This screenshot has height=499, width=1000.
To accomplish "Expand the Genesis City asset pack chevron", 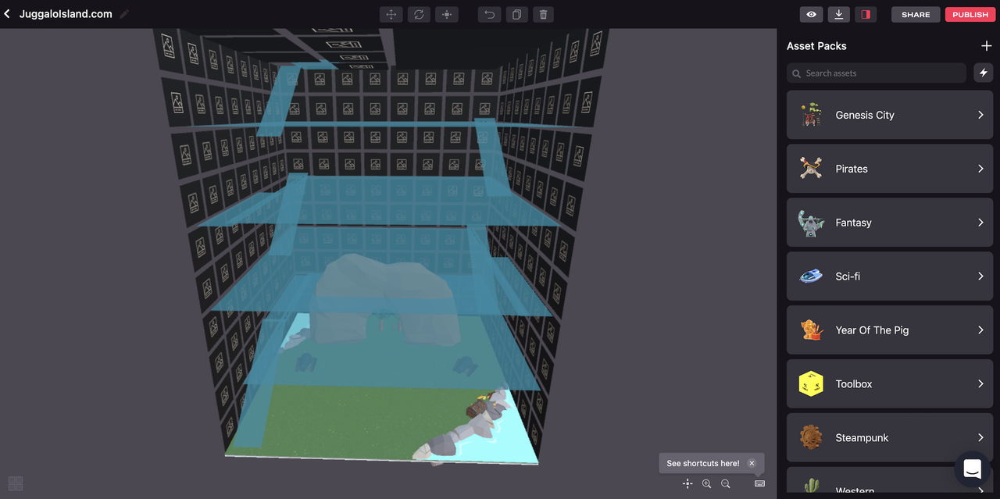I will pyautogui.click(x=980, y=115).
